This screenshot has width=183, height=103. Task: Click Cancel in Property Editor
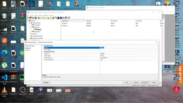[x=136, y=83]
